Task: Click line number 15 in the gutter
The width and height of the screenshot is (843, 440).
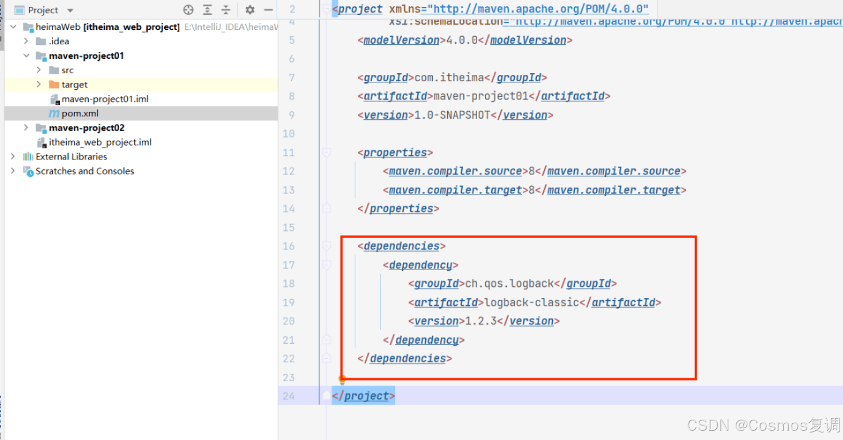Action: [289, 227]
